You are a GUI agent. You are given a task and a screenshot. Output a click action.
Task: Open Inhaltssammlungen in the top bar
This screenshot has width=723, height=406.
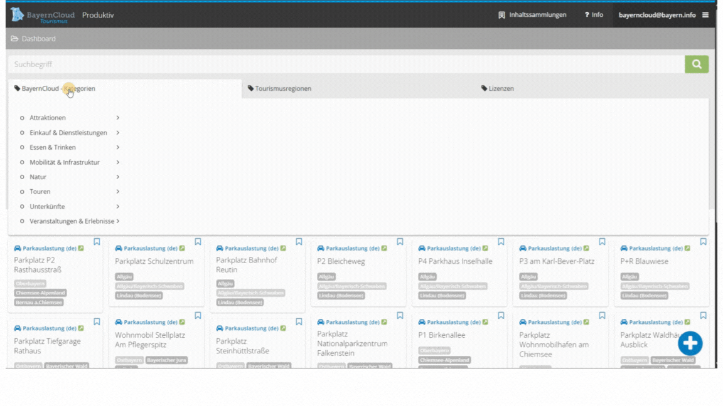[538, 15]
